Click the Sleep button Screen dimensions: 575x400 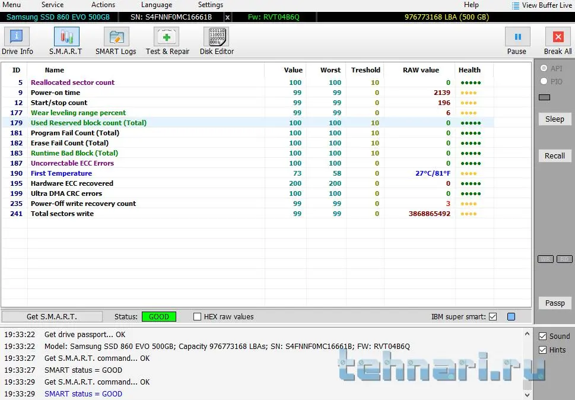(554, 119)
